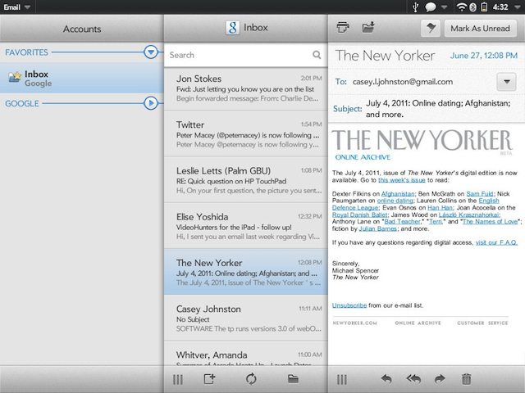Select The New Yorker email in list

[246, 272]
